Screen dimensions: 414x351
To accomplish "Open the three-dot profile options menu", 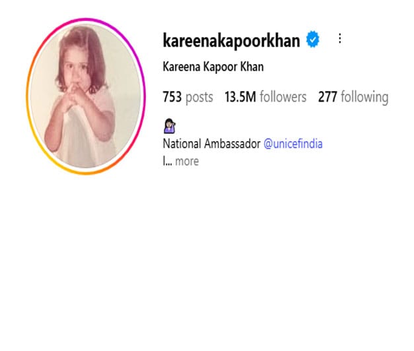I will coord(340,38).
